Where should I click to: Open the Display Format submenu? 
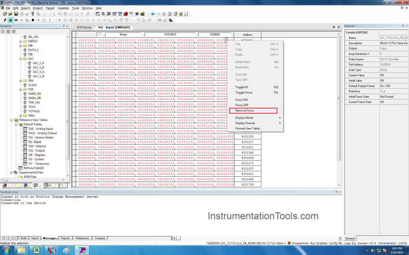point(256,123)
